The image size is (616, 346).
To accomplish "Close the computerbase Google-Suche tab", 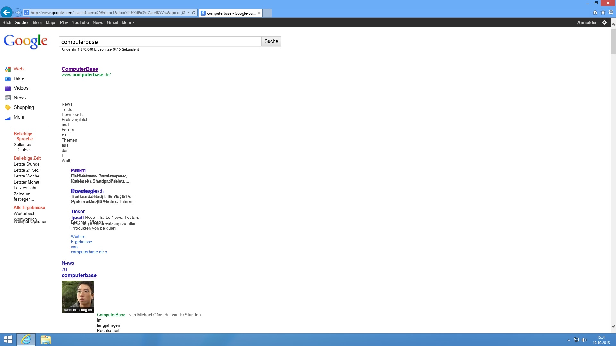I will 259,13.
